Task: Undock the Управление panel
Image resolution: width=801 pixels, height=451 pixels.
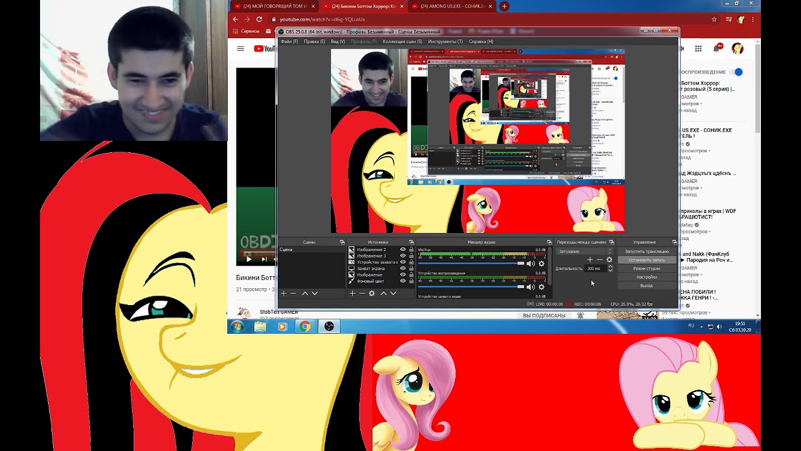Action: 675,242
